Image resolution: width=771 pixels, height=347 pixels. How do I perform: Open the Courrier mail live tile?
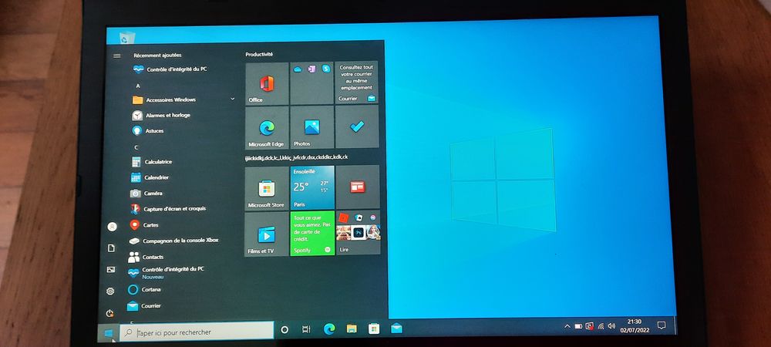(357, 83)
